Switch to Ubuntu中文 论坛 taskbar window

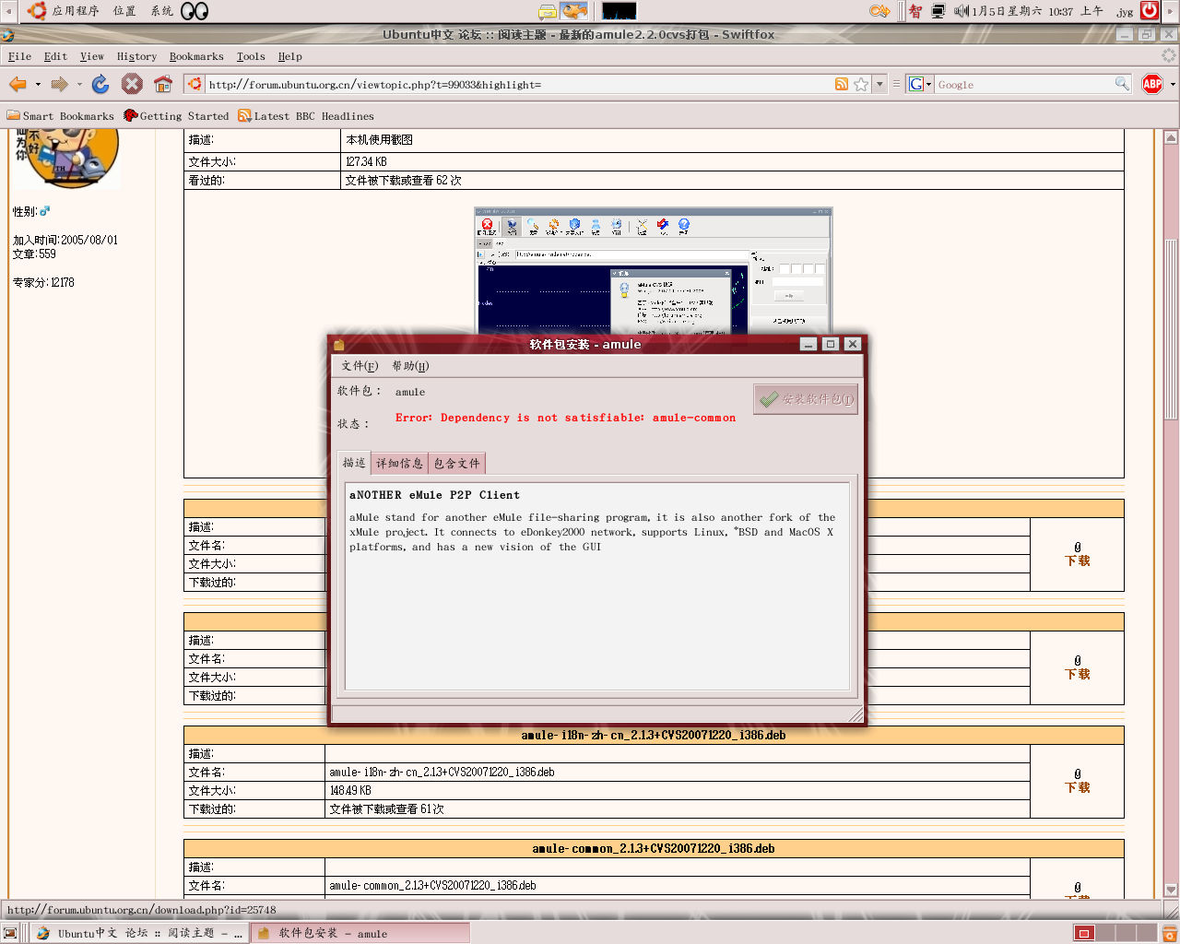point(139,933)
